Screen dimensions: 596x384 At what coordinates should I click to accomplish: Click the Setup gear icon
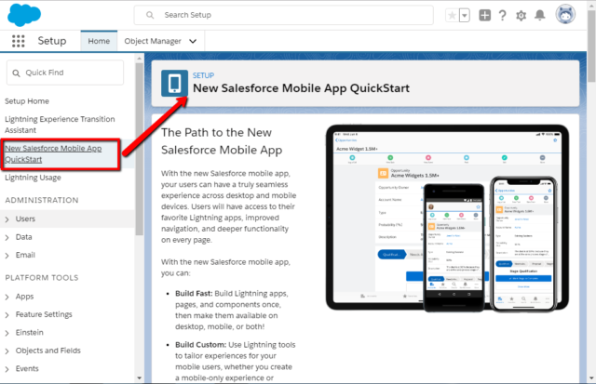click(521, 16)
